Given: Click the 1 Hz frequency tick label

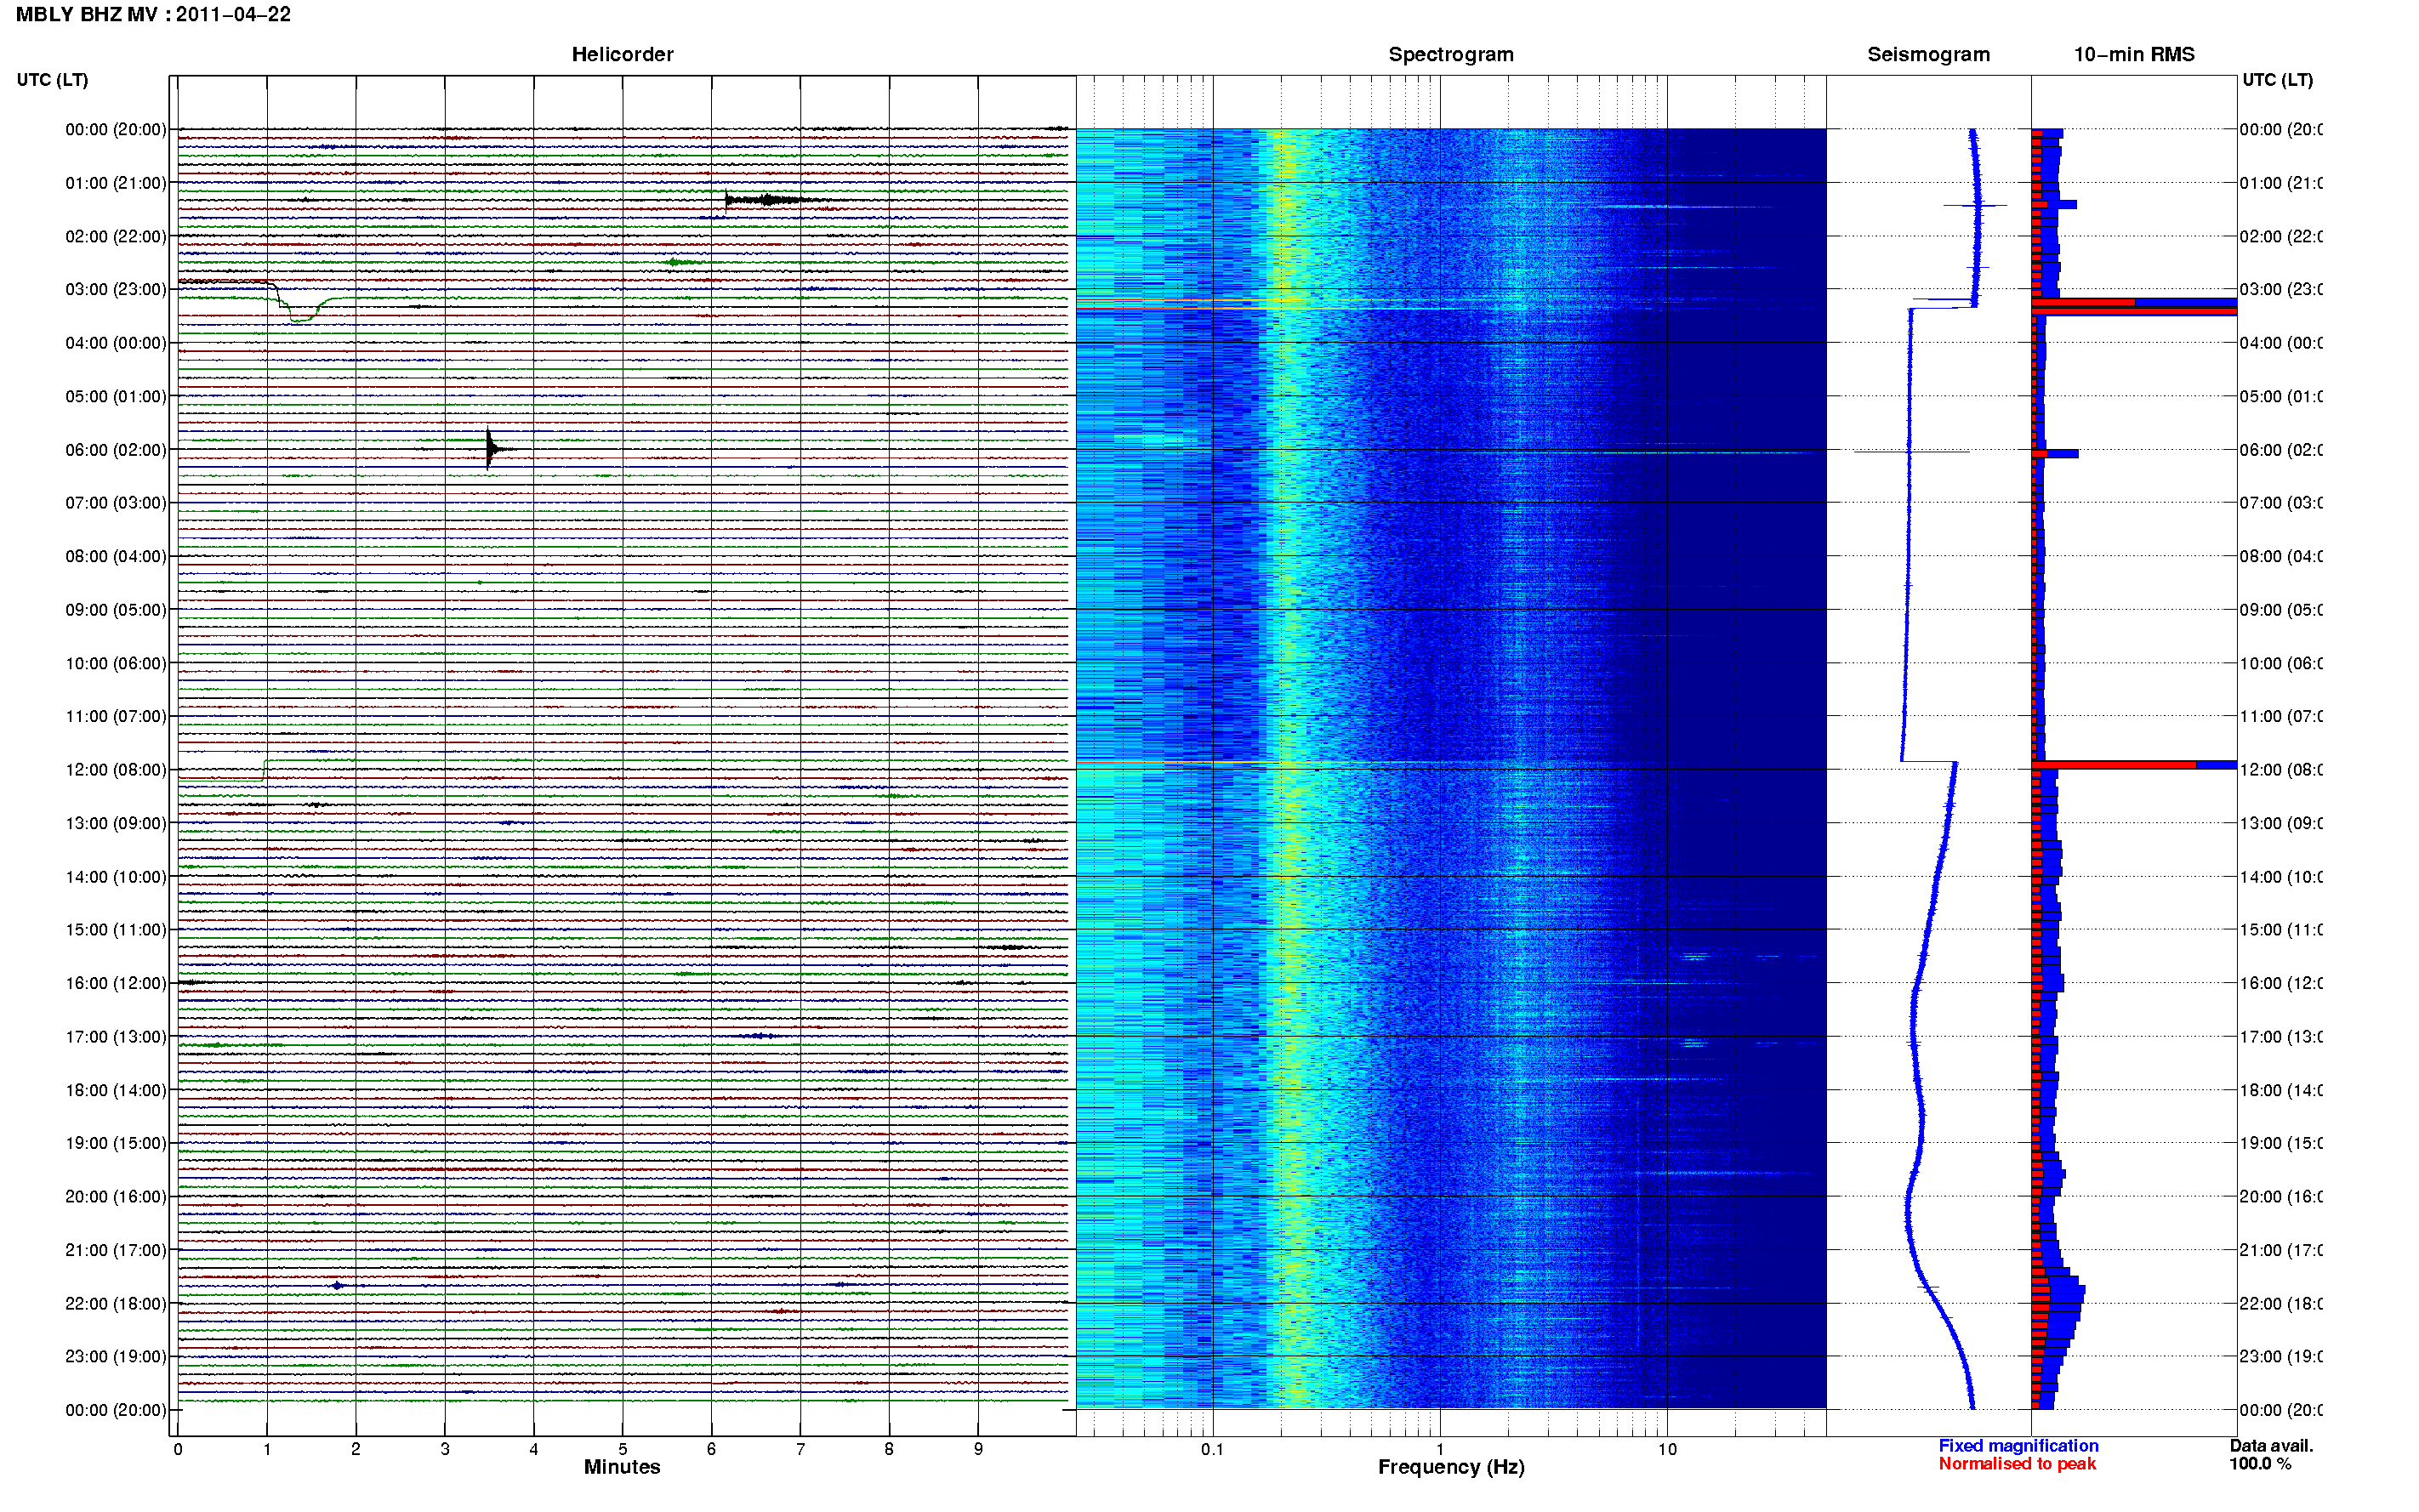Looking at the screenshot, I should click(x=1439, y=1448).
